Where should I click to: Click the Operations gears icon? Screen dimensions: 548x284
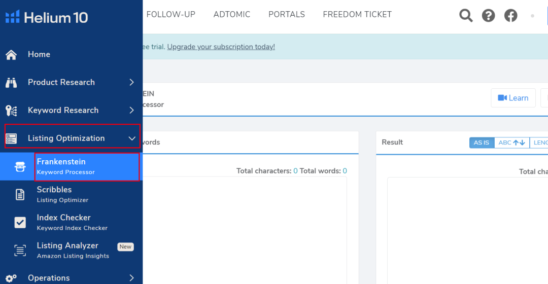tap(11, 278)
